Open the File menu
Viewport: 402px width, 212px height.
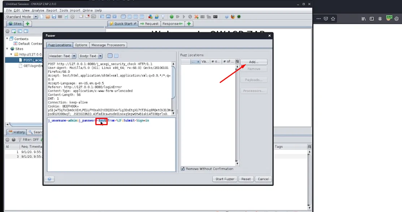coord(9,10)
